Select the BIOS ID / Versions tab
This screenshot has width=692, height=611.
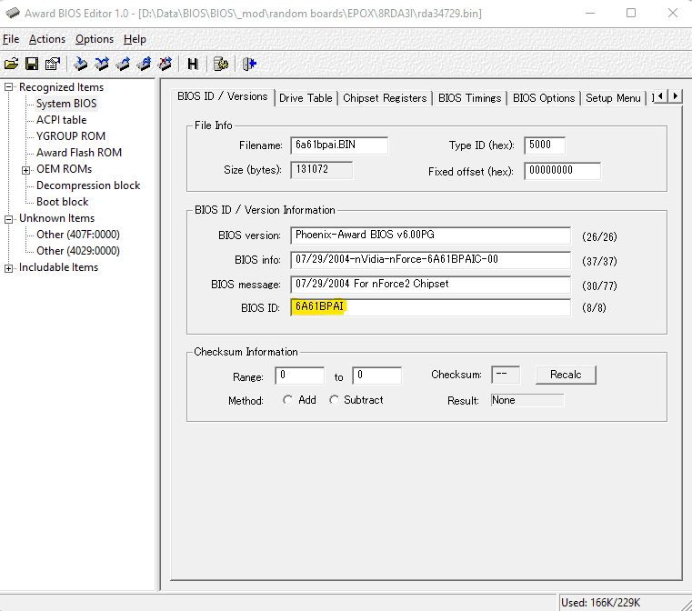pos(223,96)
